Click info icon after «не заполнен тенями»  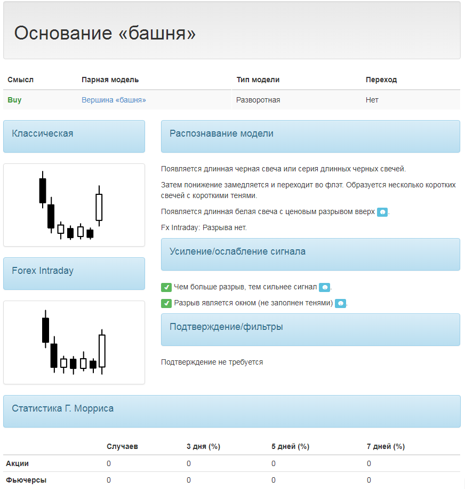(340, 303)
